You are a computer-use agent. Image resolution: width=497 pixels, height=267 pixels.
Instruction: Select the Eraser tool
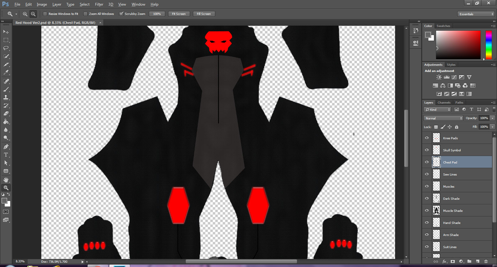pos(6,113)
